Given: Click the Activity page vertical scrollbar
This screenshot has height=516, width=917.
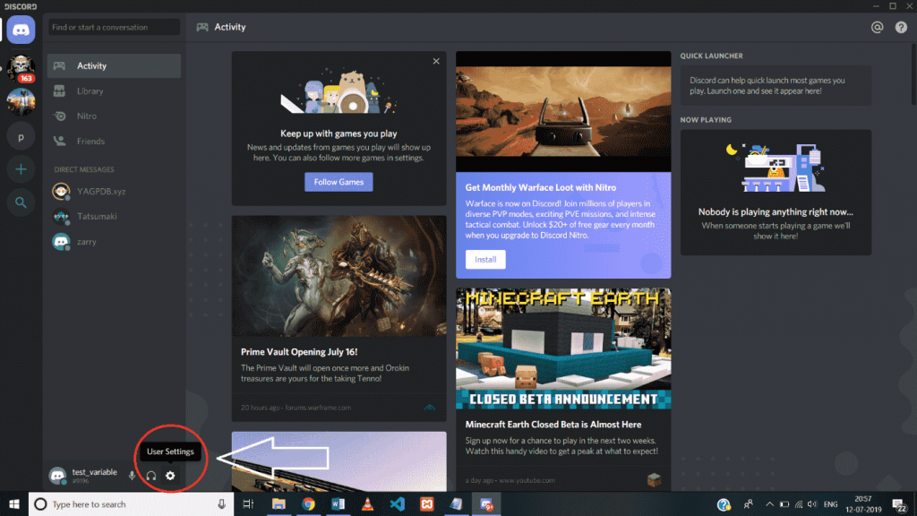Looking at the screenshot, I should (x=913, y=75).
